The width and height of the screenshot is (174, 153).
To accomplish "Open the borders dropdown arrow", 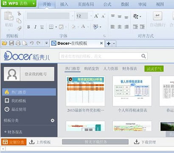I will click(56, 27).
